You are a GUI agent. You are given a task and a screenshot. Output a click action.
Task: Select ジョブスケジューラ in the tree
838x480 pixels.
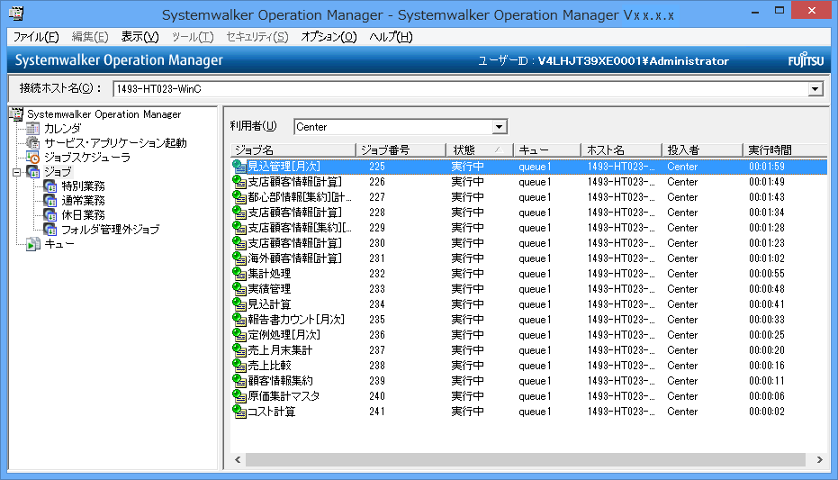point(87,158)
